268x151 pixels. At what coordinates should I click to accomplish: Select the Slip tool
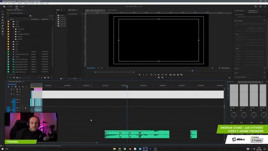[3, 23]
